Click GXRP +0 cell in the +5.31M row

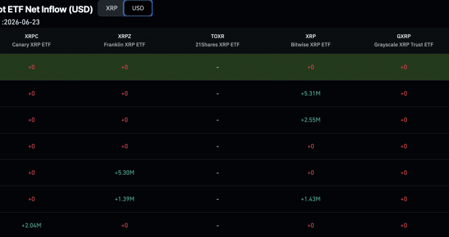pos(403,94)
